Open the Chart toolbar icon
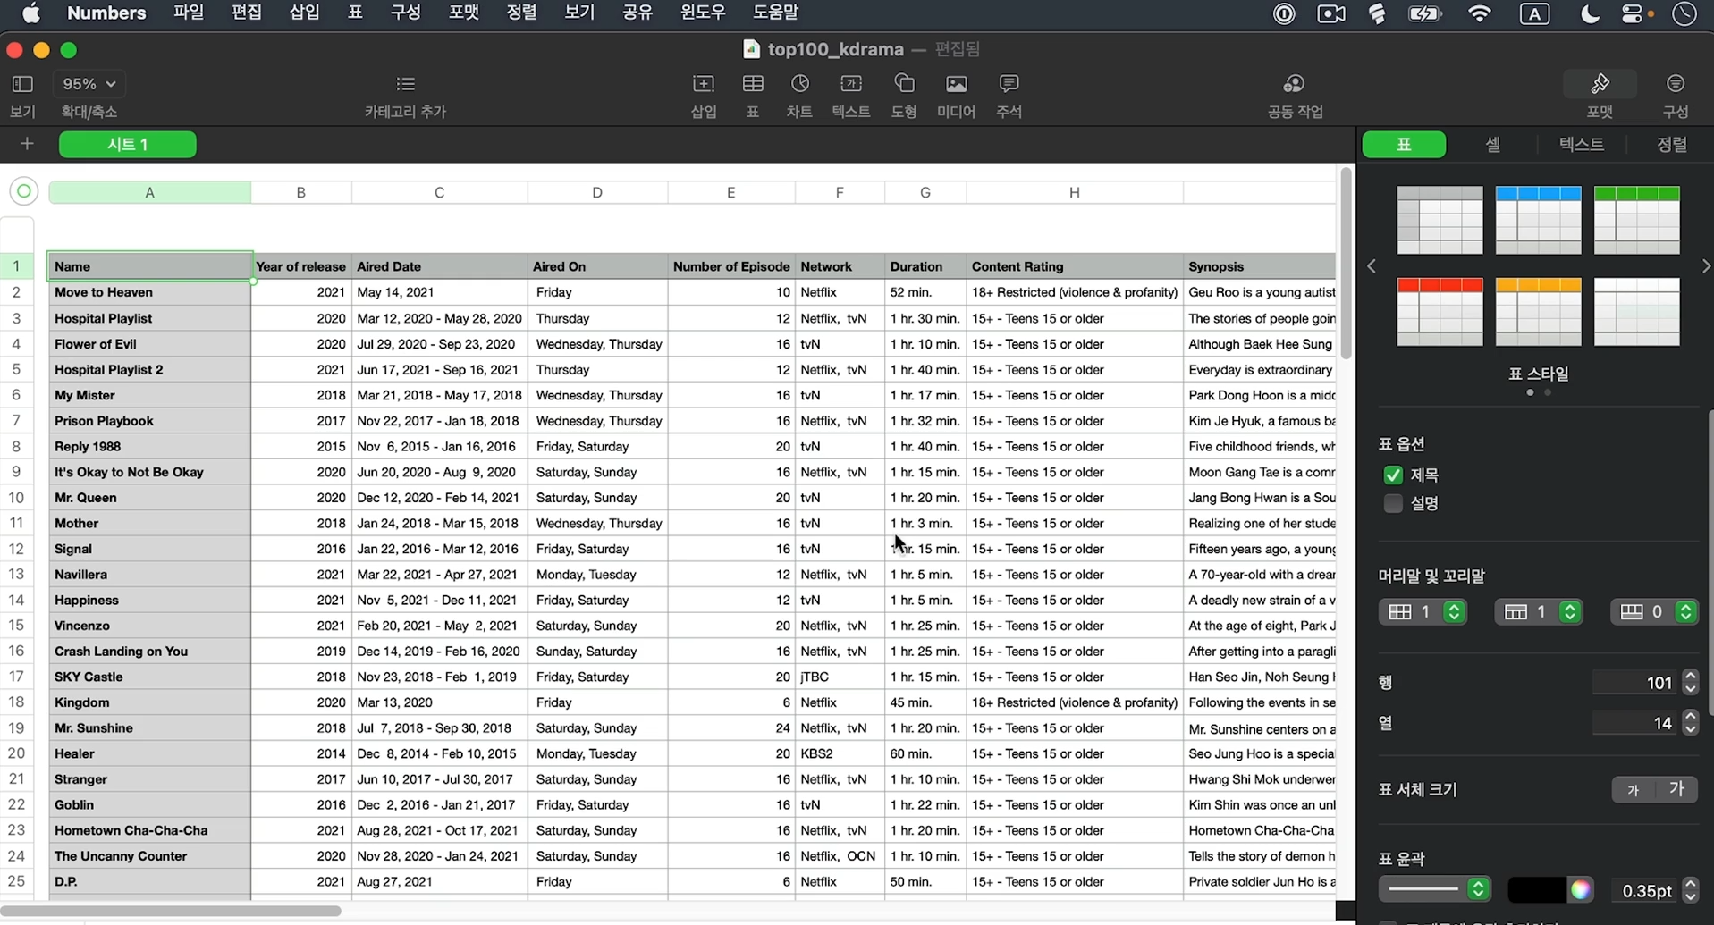Image resolution: width=1714 pixels, height=925 pixels. (x=800, y=84)
